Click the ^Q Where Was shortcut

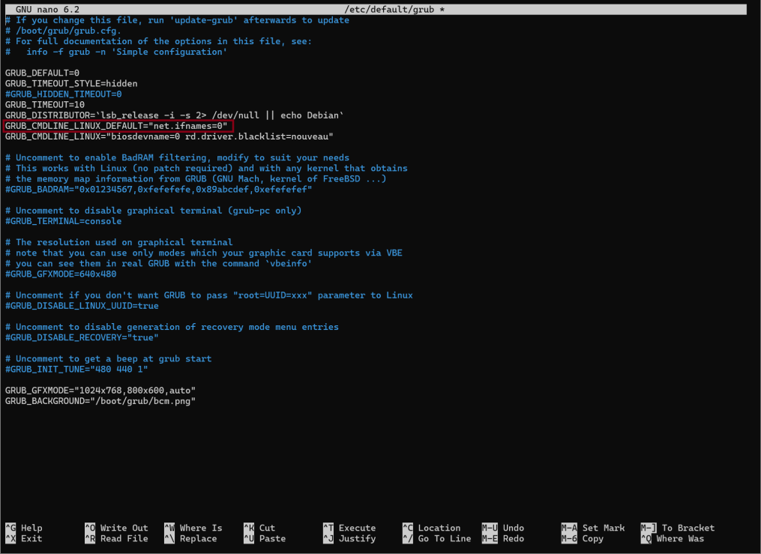(673, 538)
